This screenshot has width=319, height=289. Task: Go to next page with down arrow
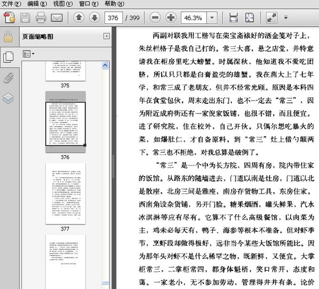pos(94,18)
